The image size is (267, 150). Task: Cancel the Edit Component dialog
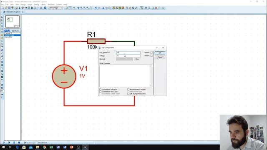[x=160, y=57]
